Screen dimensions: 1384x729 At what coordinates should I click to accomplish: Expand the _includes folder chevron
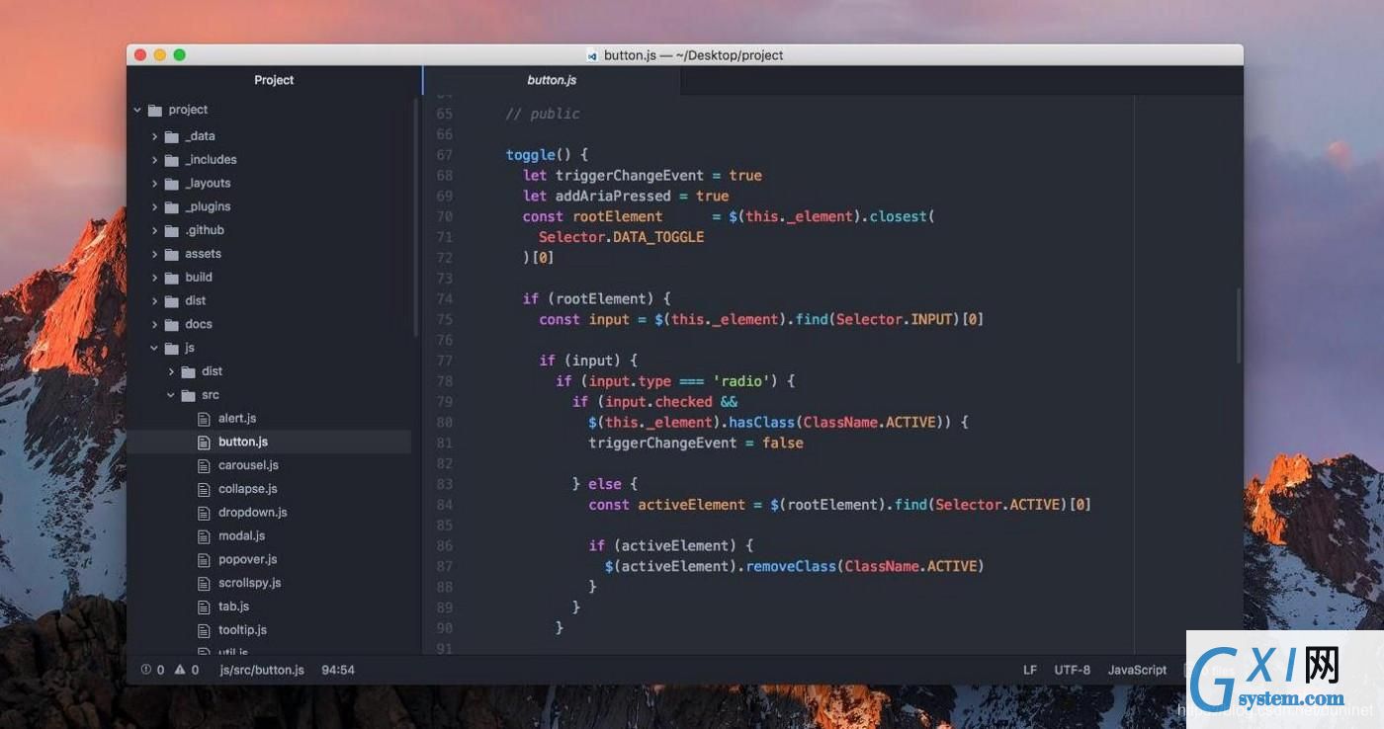154,160
